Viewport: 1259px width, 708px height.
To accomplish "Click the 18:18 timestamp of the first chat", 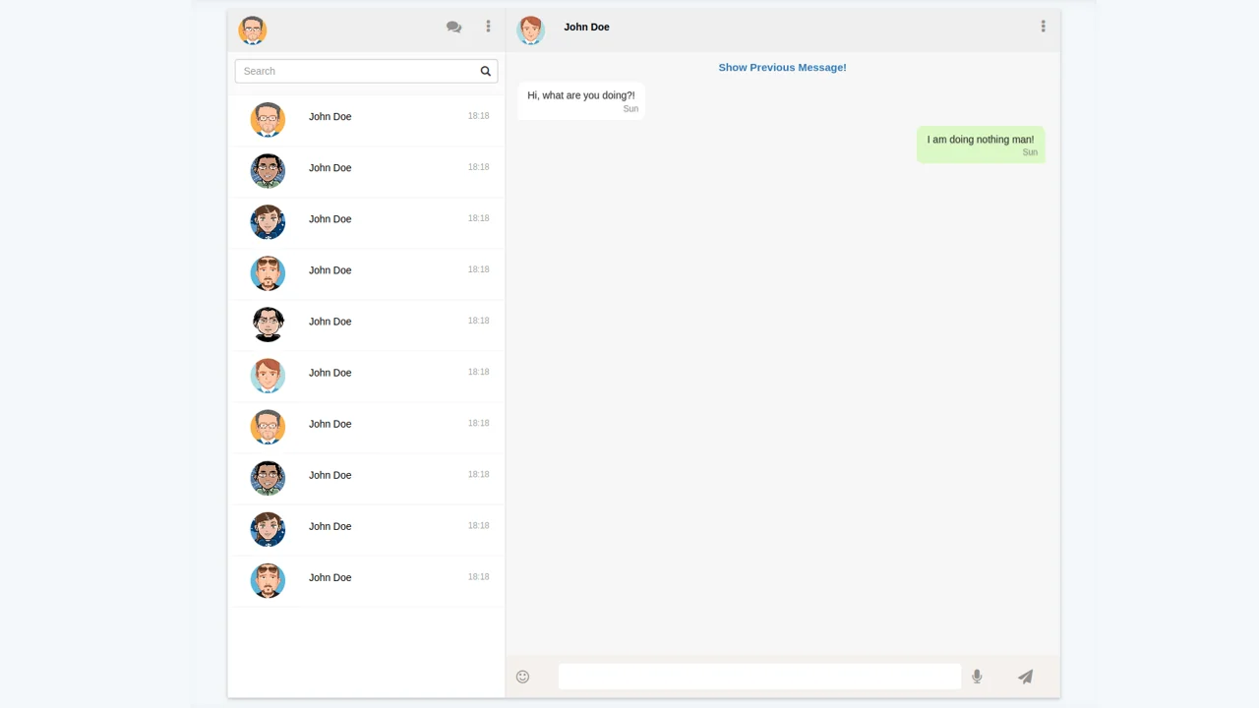I will (478, 115).
